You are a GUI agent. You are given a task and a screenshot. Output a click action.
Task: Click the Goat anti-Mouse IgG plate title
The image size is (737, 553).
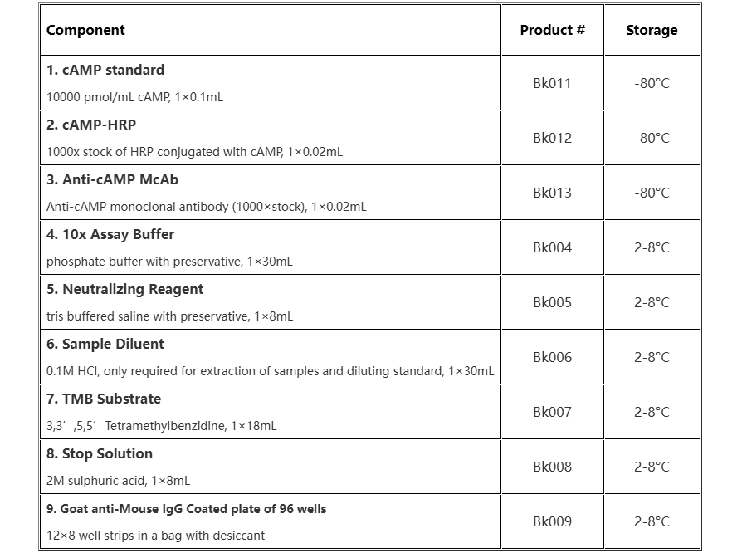pos(187,509)
